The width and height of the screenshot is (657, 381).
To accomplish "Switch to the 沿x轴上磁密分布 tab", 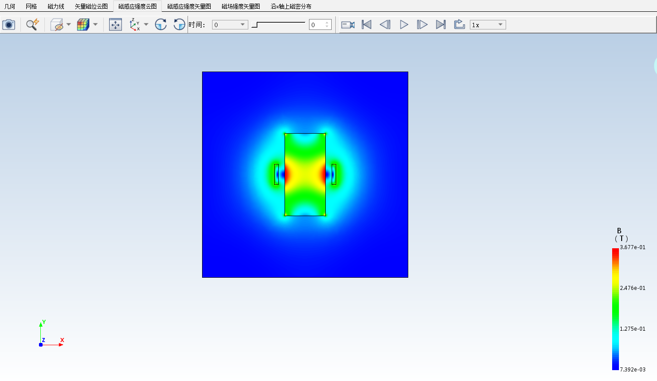I will point(291,6).
